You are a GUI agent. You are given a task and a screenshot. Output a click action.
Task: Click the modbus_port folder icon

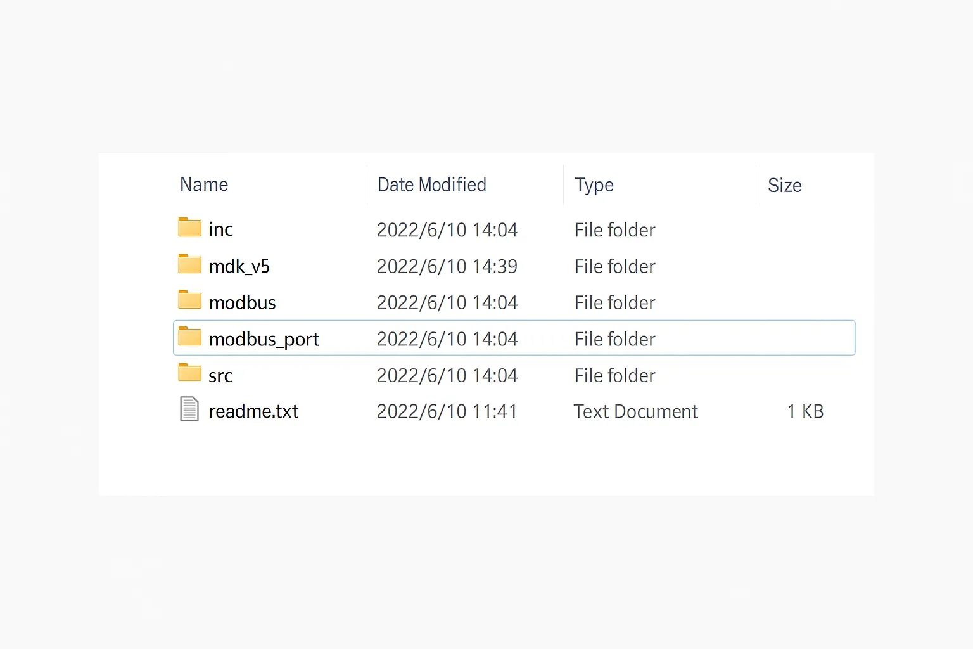(189, 337)
